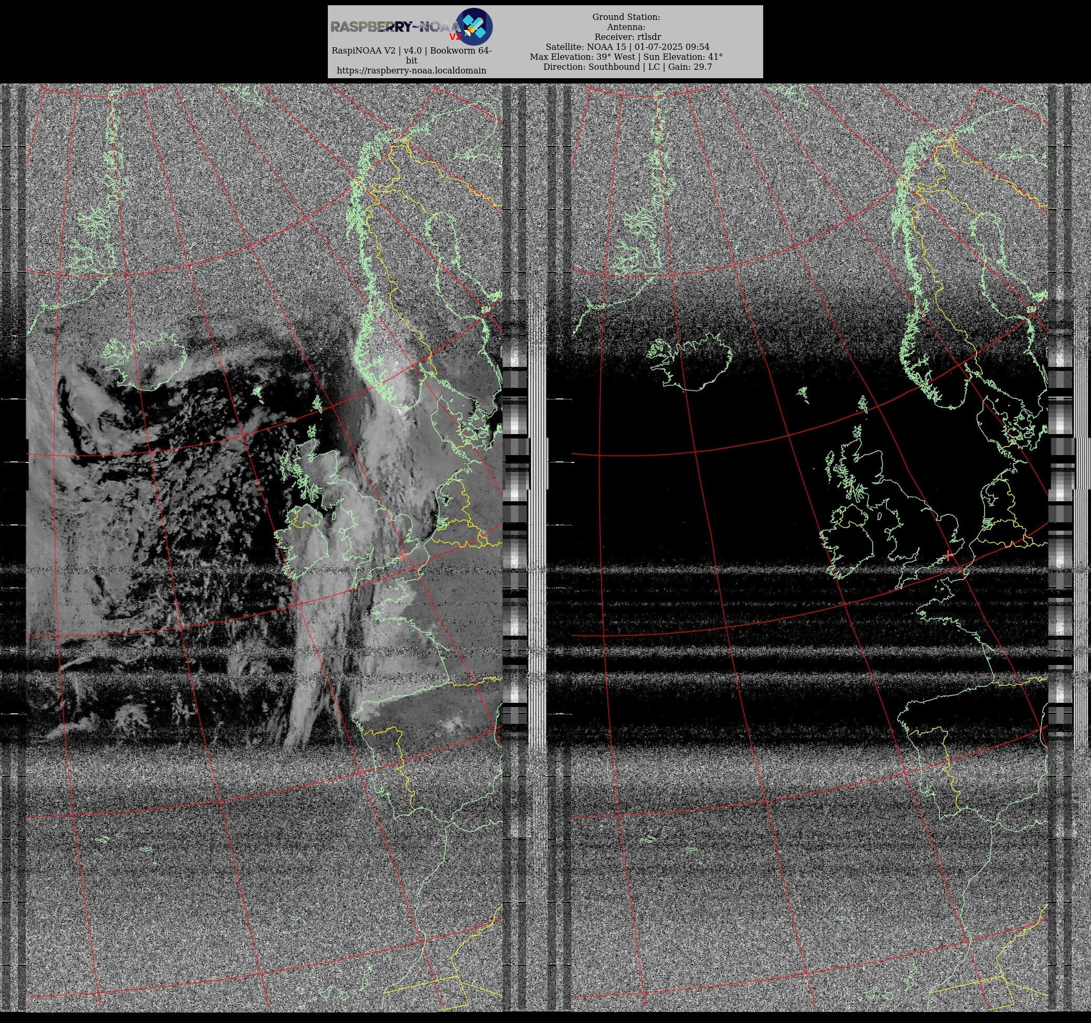Screen dimensions: 1091x1023
Task: Click the 'Ground Station:' label
Action: 626,17
